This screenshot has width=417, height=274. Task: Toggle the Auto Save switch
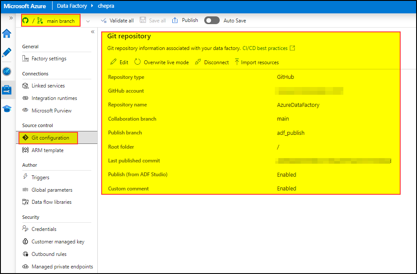click(x=212, y=21)
